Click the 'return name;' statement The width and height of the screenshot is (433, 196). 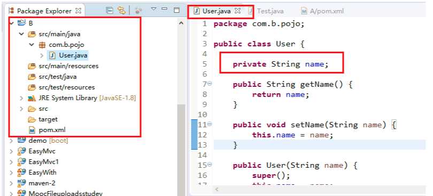click(x=280, y=95)
